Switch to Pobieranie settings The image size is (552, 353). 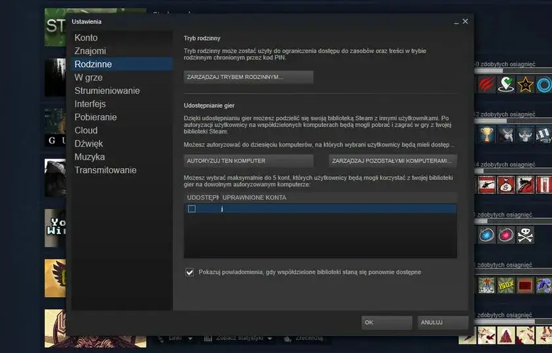point(95,117)
